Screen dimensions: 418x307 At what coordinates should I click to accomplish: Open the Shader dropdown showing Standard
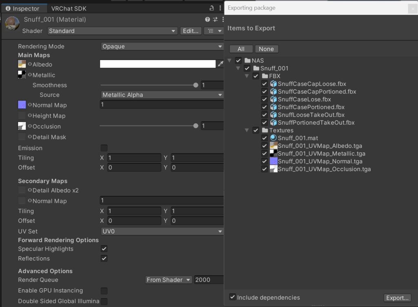113,31
